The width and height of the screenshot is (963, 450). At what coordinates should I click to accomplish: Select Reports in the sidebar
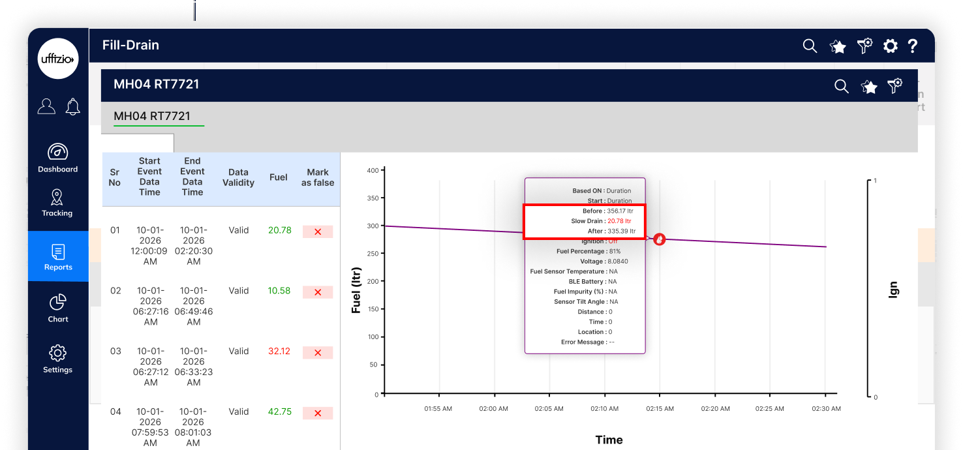click(x=58, y=256)
